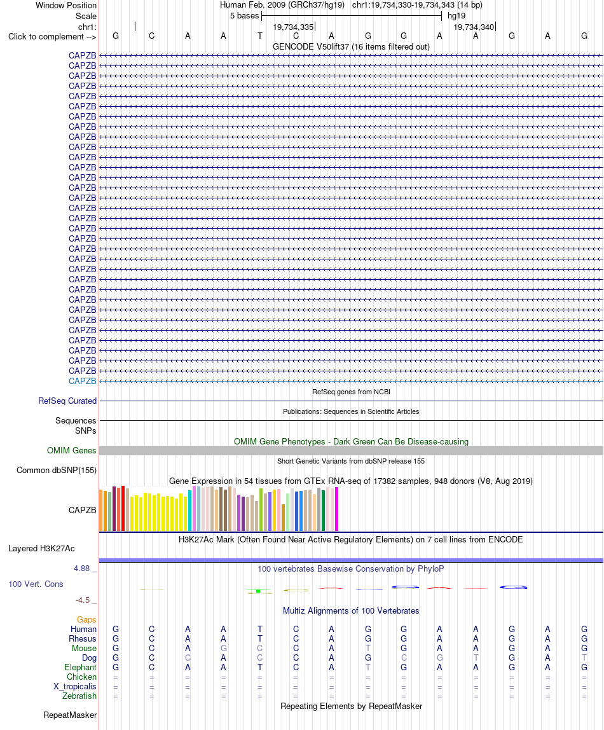The height and width of the screenshot is (730, 604).
Task: Click the 19,734,335 ruler coordinate
Action: click(293, 27)
